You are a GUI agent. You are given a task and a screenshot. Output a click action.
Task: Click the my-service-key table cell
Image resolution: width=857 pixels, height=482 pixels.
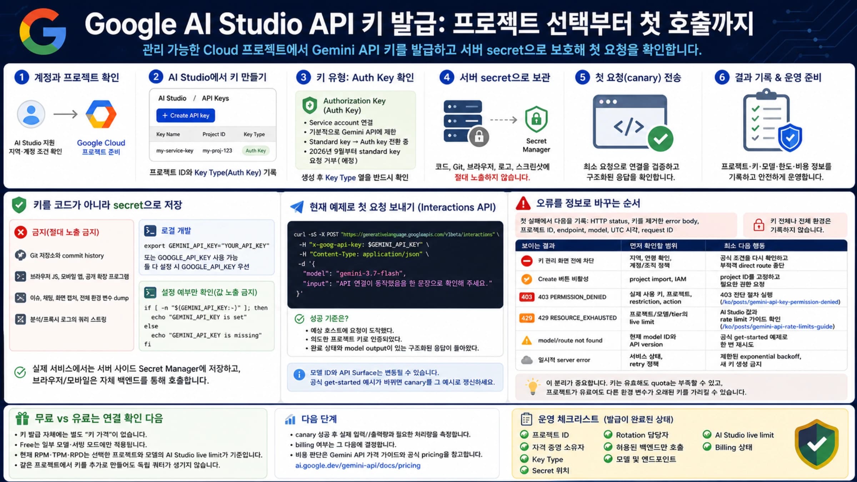[x=175, y=151]
